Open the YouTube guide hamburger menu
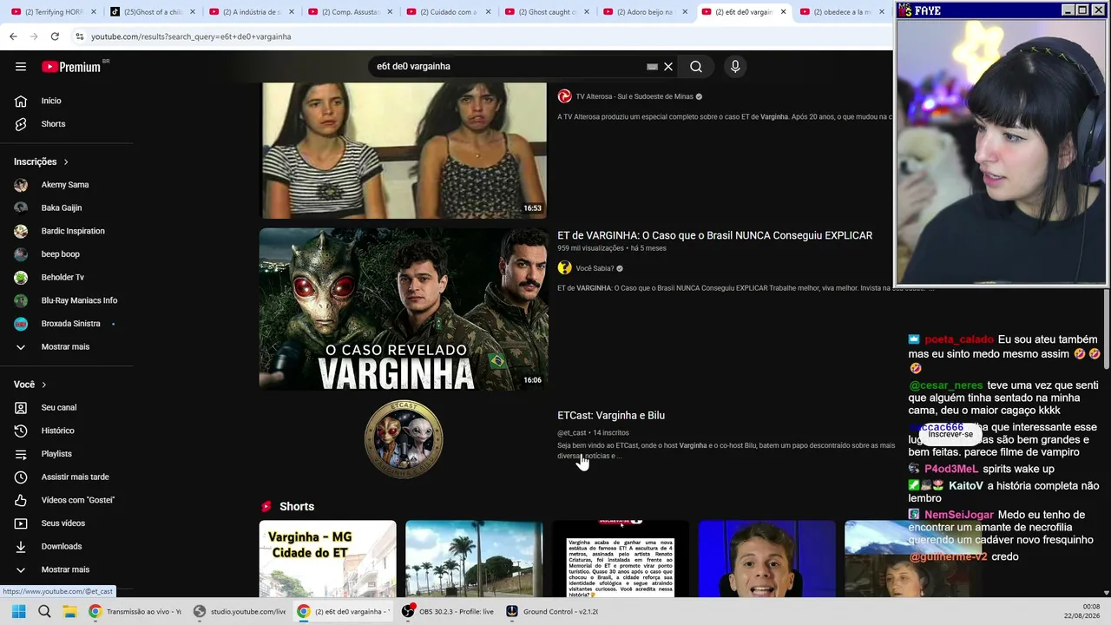The height and width of the screenshot is (625, 1111). pyautogui.click(x=21, y=67)
